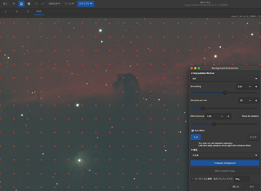Increase Samples per line value
This screenshot has width=261, height=191.
[256, 100]
